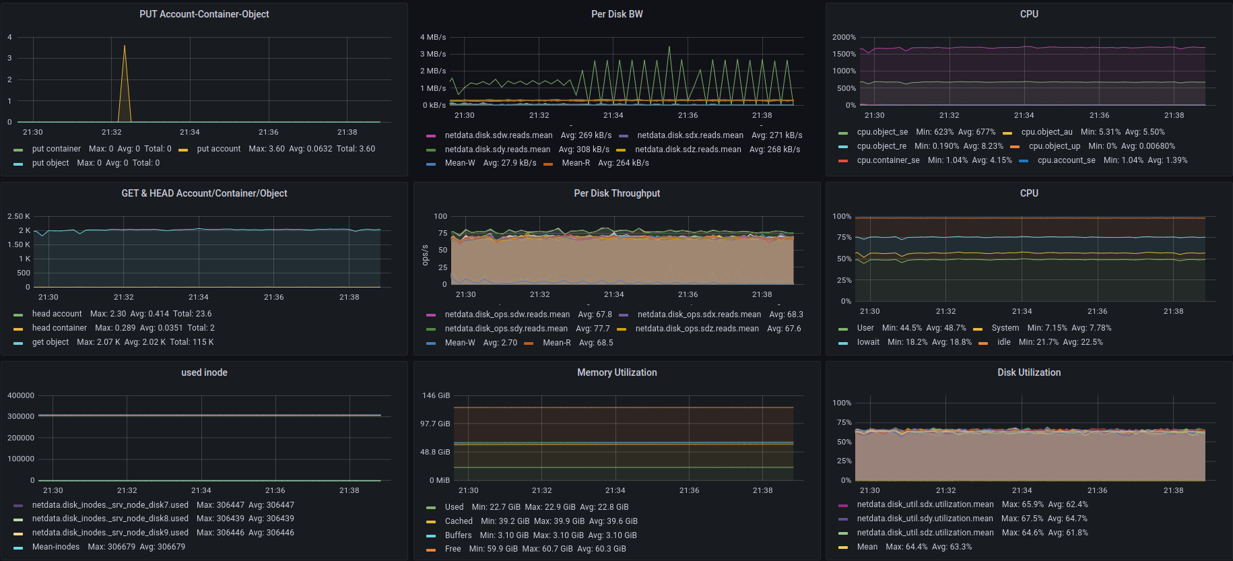This screenshot has width=1233, height=561.
Task: Open the Per Disk BW panel title menu
Action: 616,14
